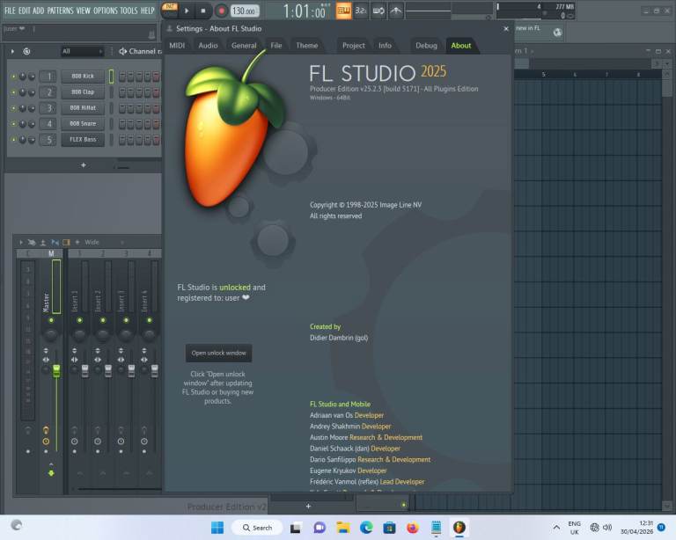Click the channel rack swing graph icon
Viewport: 676px width, 540px height.
coord(26,52)
